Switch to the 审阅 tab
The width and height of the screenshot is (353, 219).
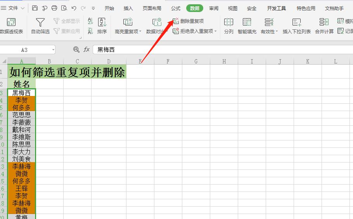pos(214,8)
